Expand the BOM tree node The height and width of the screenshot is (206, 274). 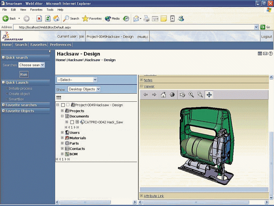(x=62, y=154)
